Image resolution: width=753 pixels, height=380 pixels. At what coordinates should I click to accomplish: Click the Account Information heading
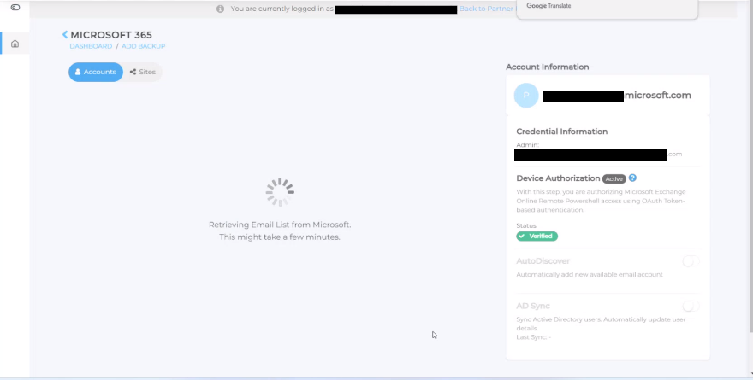pyautogui.click(x=547, y=67)
